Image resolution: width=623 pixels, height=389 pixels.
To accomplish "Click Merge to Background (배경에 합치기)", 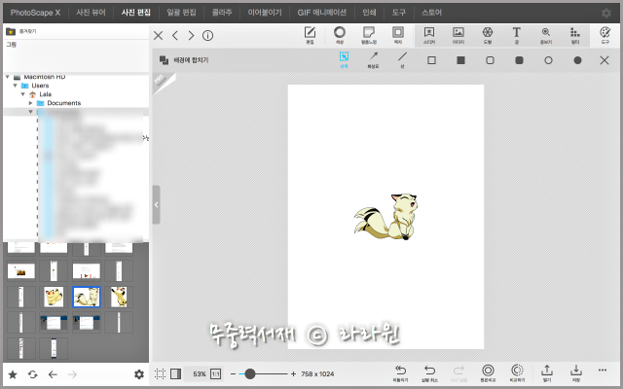I will pos(184,60).
